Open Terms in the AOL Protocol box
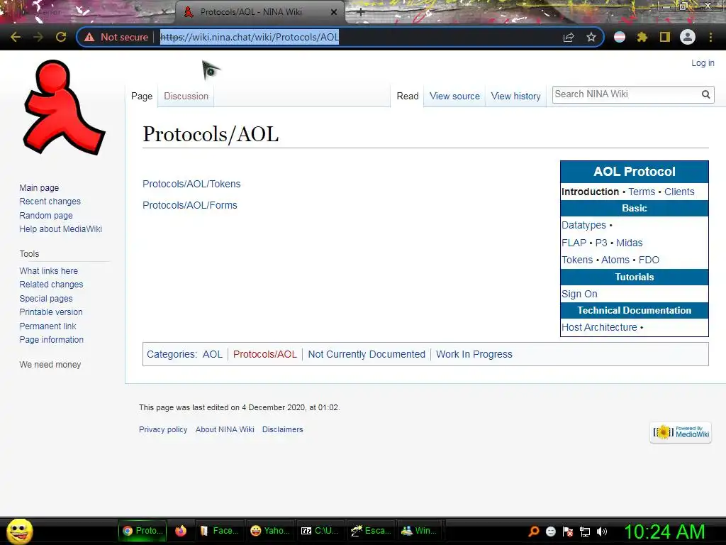The image size is (726, 545). coord(642,192)
